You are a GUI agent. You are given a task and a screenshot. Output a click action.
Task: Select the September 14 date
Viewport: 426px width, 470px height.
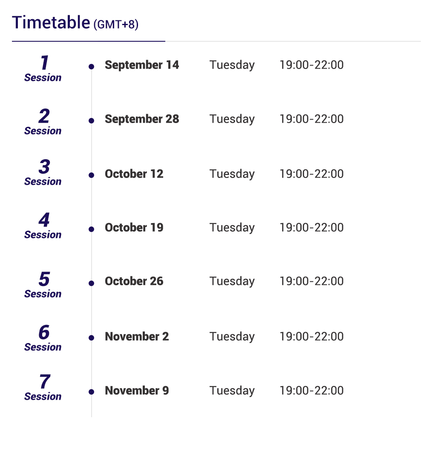pos(142,65)
